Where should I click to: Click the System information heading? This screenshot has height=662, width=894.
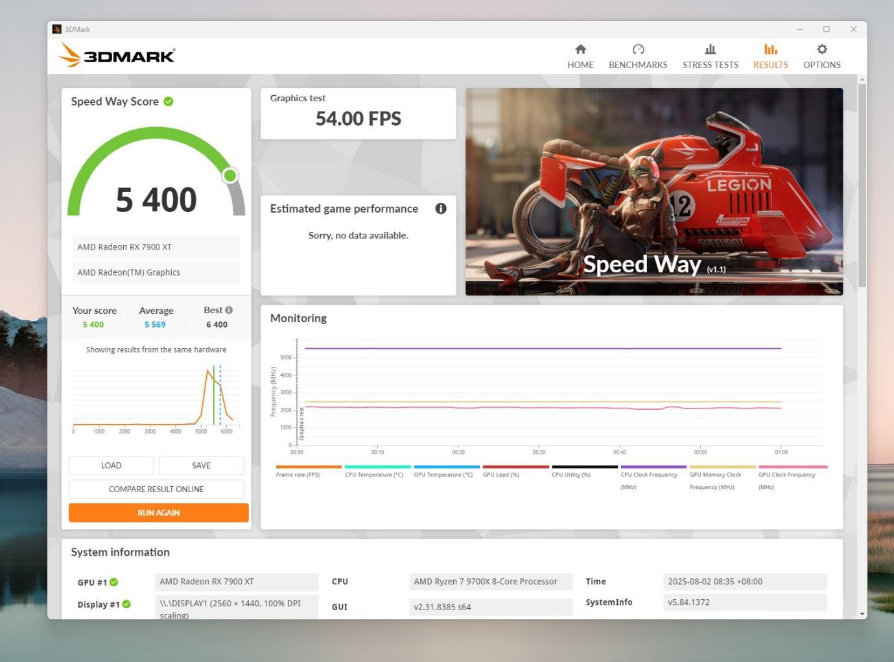121,552
